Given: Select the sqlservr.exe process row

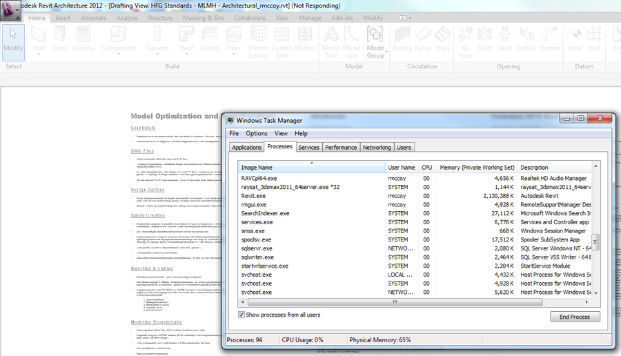Looking at the screenshot, I should (415, 248).
